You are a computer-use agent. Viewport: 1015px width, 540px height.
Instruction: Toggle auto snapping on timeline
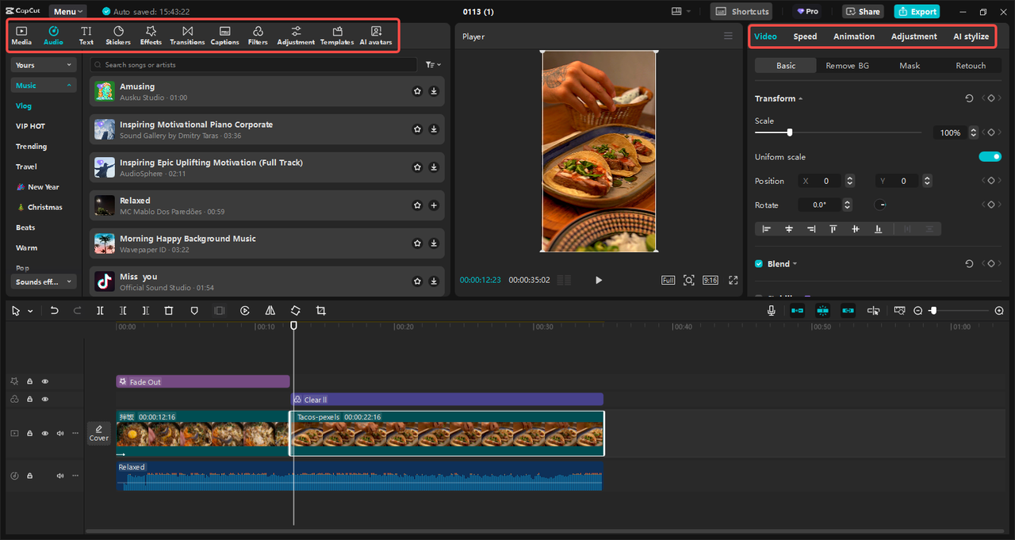point(822,311)
